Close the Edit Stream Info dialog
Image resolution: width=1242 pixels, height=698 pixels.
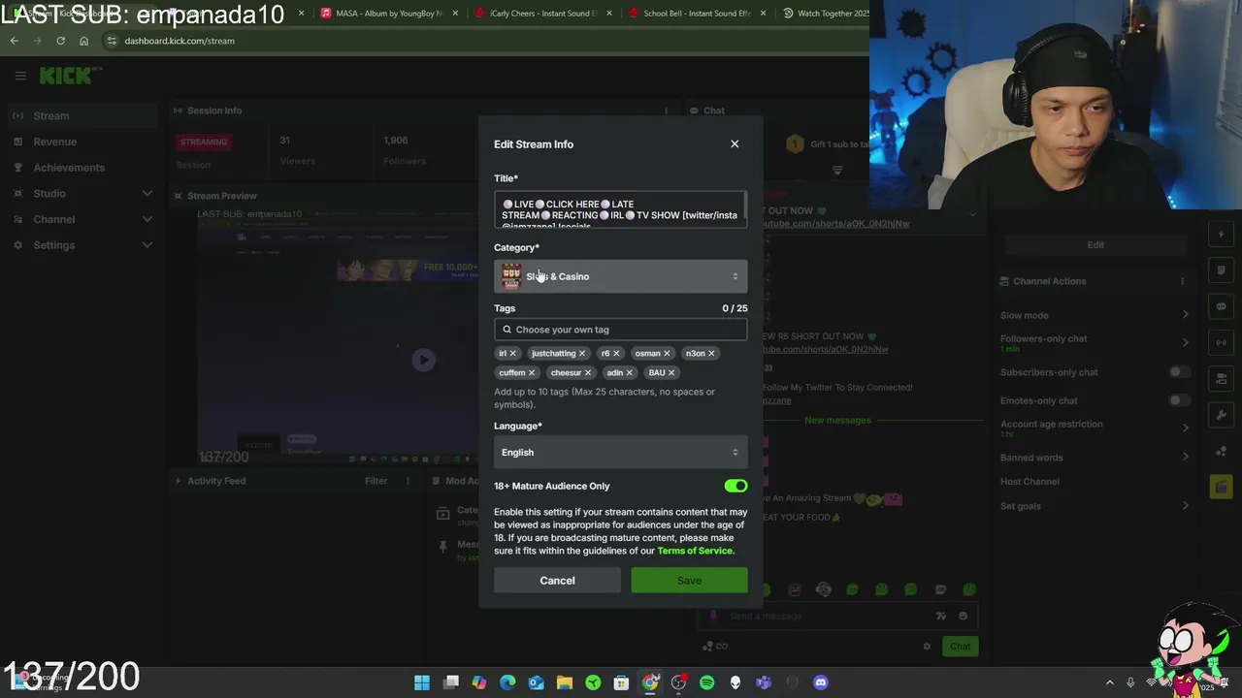(735, 143)
